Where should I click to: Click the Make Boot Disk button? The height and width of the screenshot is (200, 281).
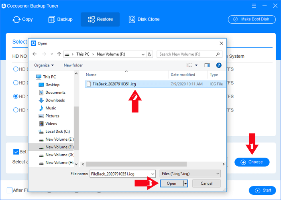252,19
